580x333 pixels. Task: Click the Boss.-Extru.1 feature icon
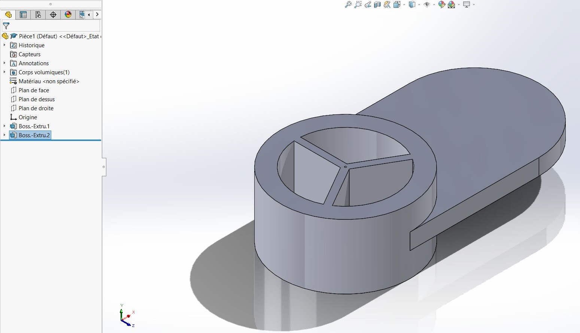coord(13,126)
